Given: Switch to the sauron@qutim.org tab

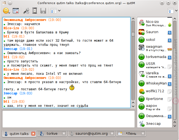Looking at the screenshot, I should [91, 134].
